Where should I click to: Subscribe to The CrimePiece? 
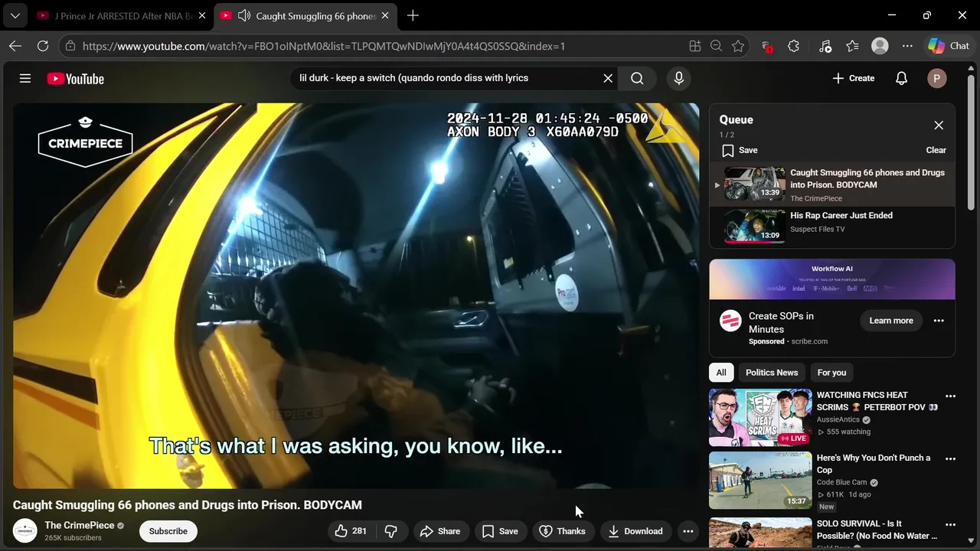coord(168,531)
